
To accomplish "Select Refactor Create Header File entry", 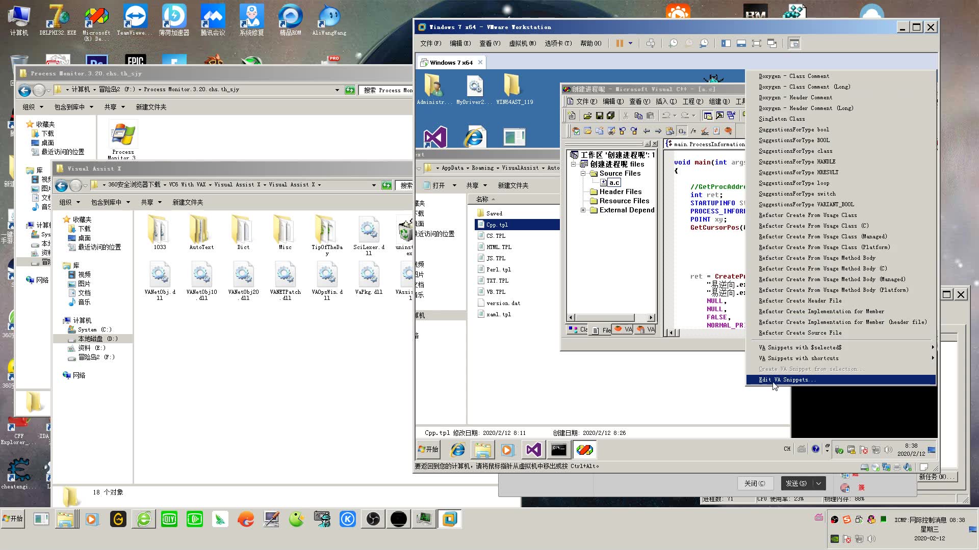I will tap(840, 300).
